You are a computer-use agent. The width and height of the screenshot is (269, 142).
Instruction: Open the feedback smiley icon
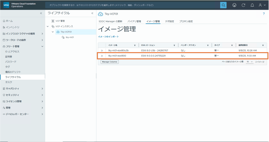pos(234,5)
